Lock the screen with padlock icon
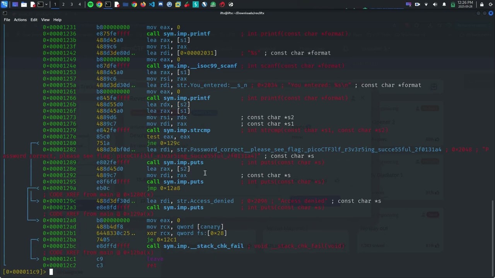The height and width of the screenshot is (278, 495). pyautogui.click(x=482, y=5)
